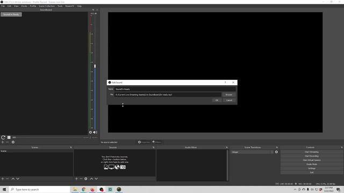Image resolution: width=344 pixels, height=193 pixels.
Task: Open transition properties gear icon
Action: pyautogui.click(x=276, y=152)
